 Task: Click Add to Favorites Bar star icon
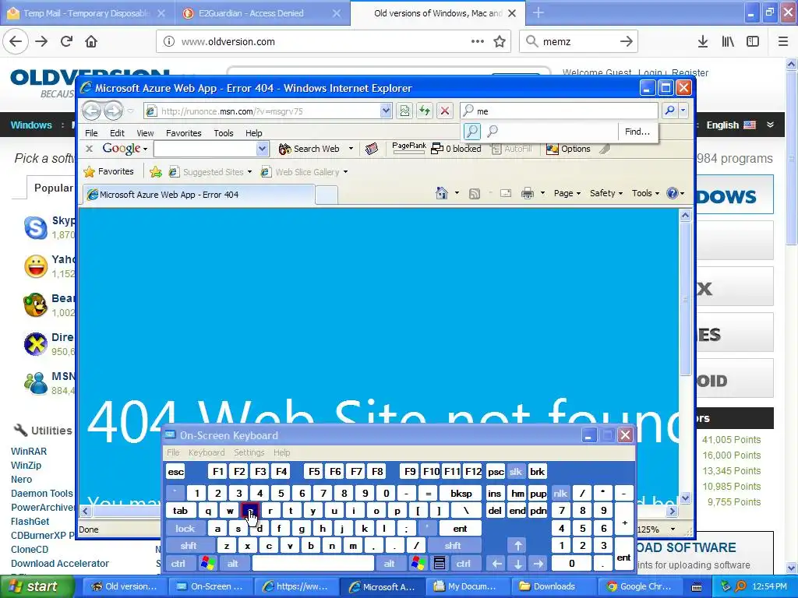click(x=156, y=172)
